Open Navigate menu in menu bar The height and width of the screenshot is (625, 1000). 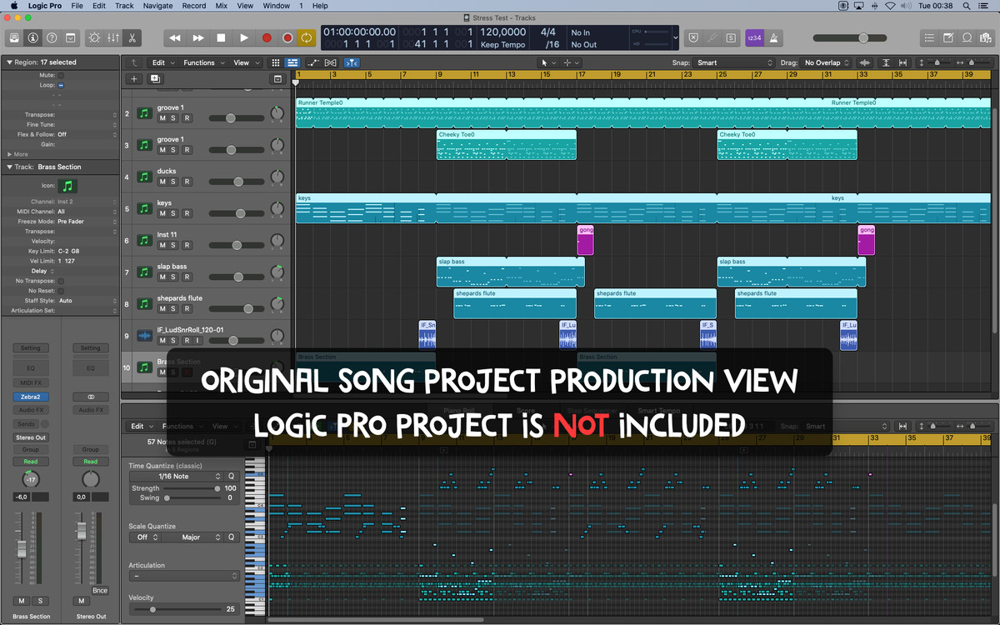[157, 6]
